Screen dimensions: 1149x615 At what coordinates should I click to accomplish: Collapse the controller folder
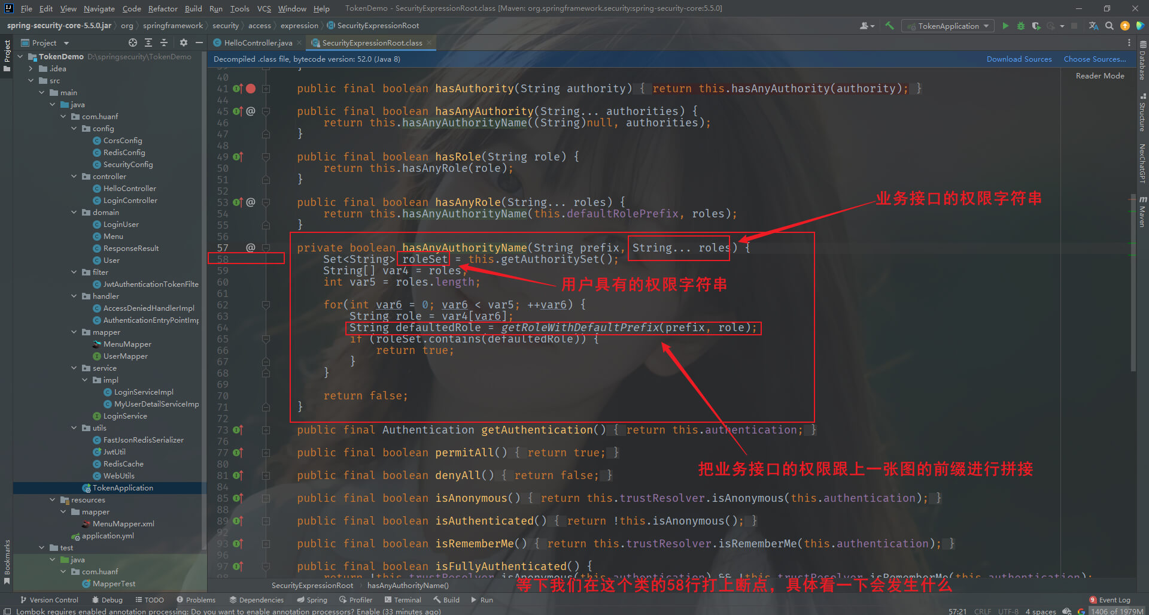tap(74, 177)
